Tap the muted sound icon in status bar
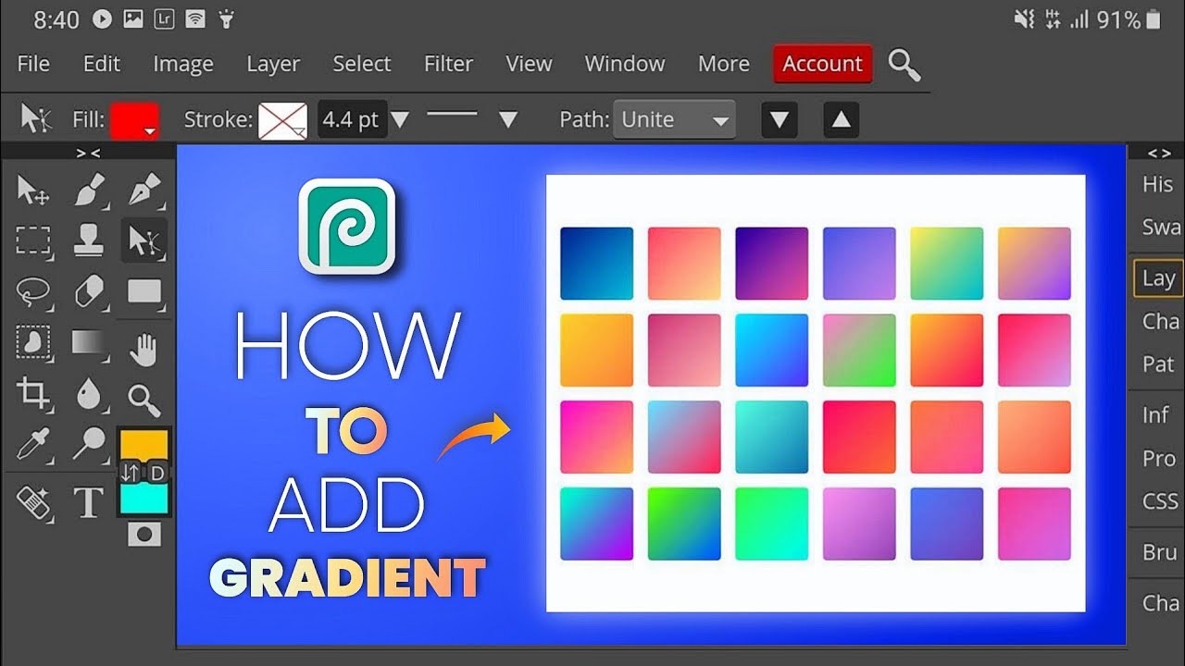The image size is (1185, 666). click(x=1024, y=19)
